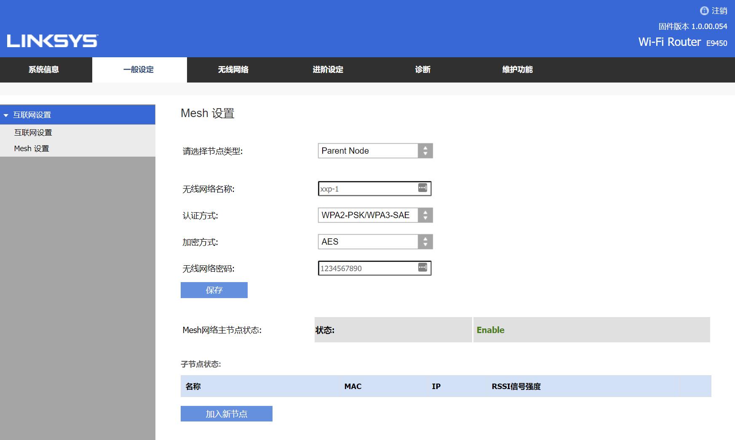The image size is (735, 440).
Task: Click the 保存 button
Action: point(214,290)
